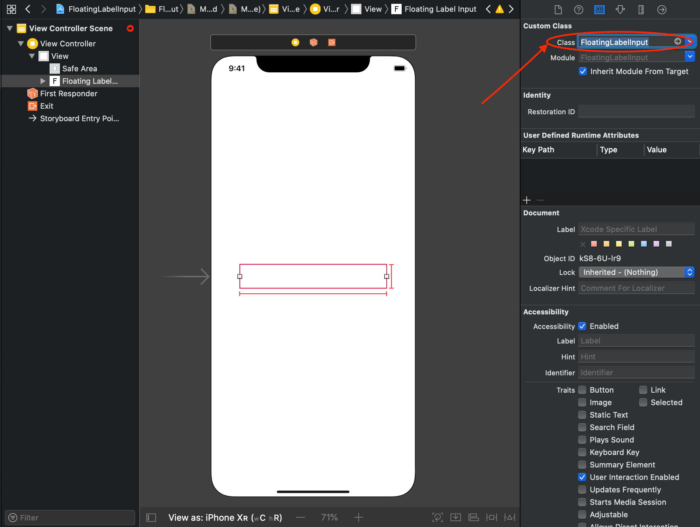Image resolution: width=700 pixels, height=527 pixels.
Task: Open the Resolve Auto Layout Issues tool
Action: tap(510, 517)
